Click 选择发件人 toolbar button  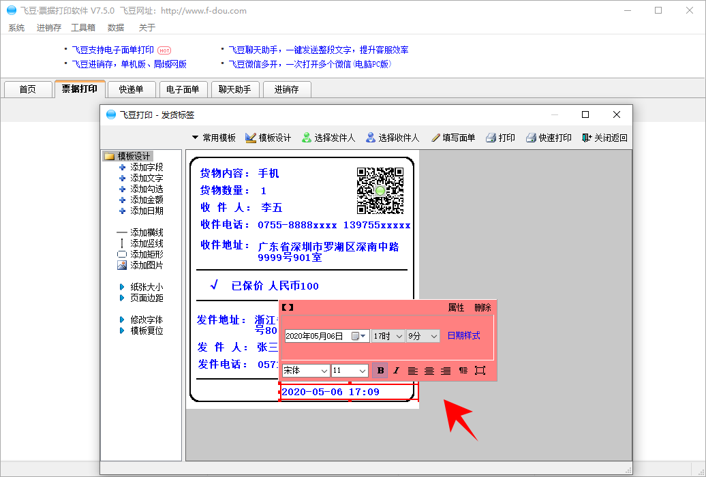(328, 138)
